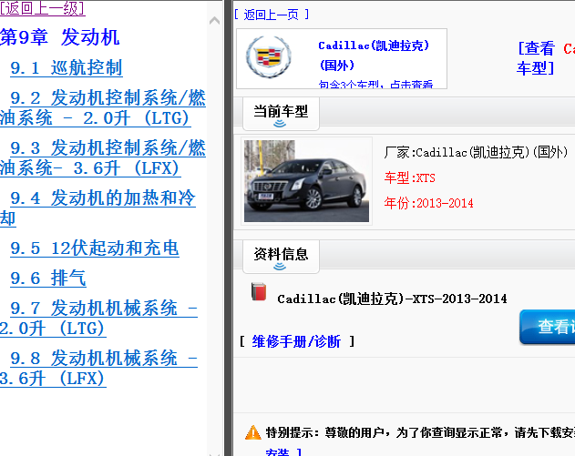Open section 9.2 发动机控制系统 2.0升 LTG

click(x=103, y=108)
